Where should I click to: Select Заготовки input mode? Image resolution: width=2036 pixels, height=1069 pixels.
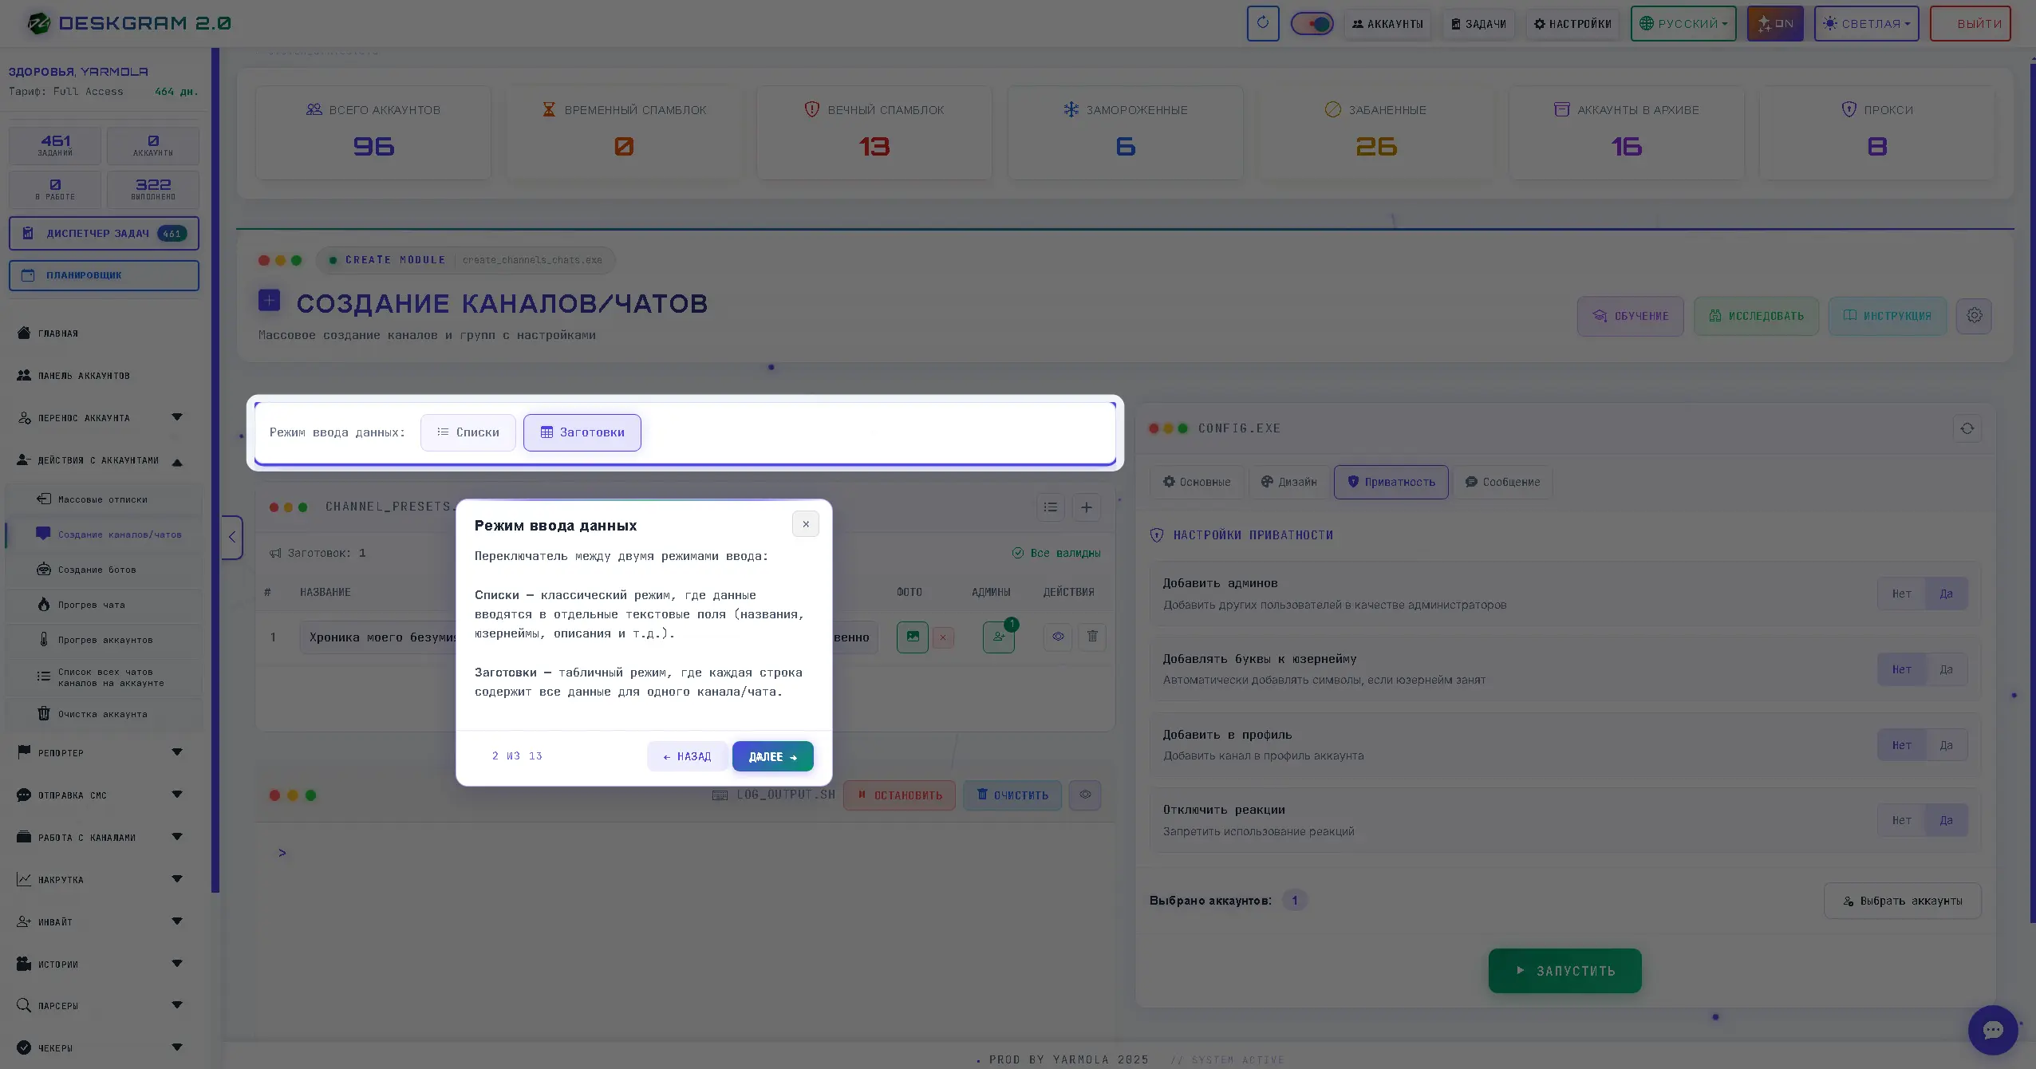(x=582, y=432)
